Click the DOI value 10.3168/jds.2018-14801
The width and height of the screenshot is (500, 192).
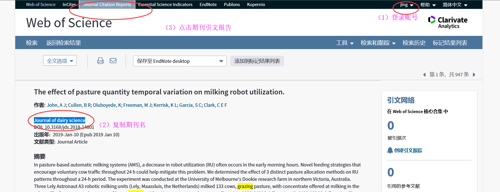[69, 127]
